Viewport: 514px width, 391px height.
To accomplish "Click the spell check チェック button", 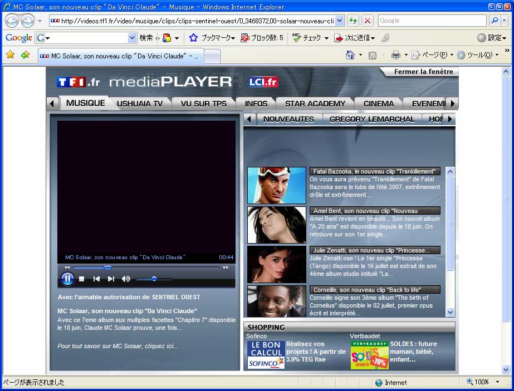I will click(307, 38).
